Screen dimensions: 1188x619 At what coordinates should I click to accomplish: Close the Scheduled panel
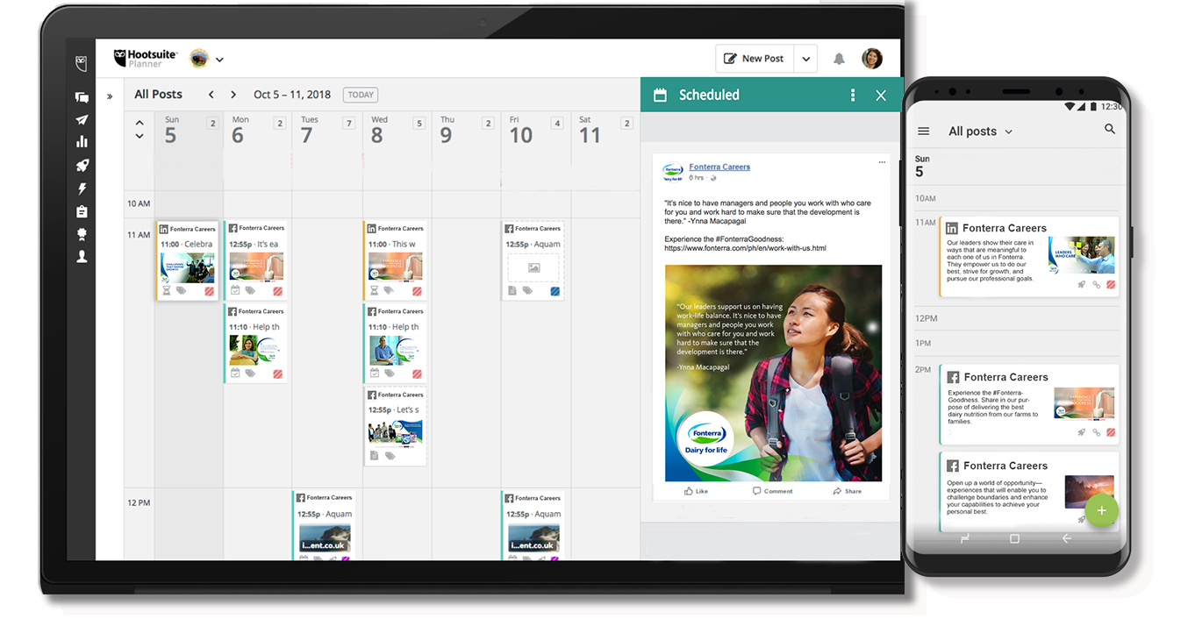(x=881, y=96)
